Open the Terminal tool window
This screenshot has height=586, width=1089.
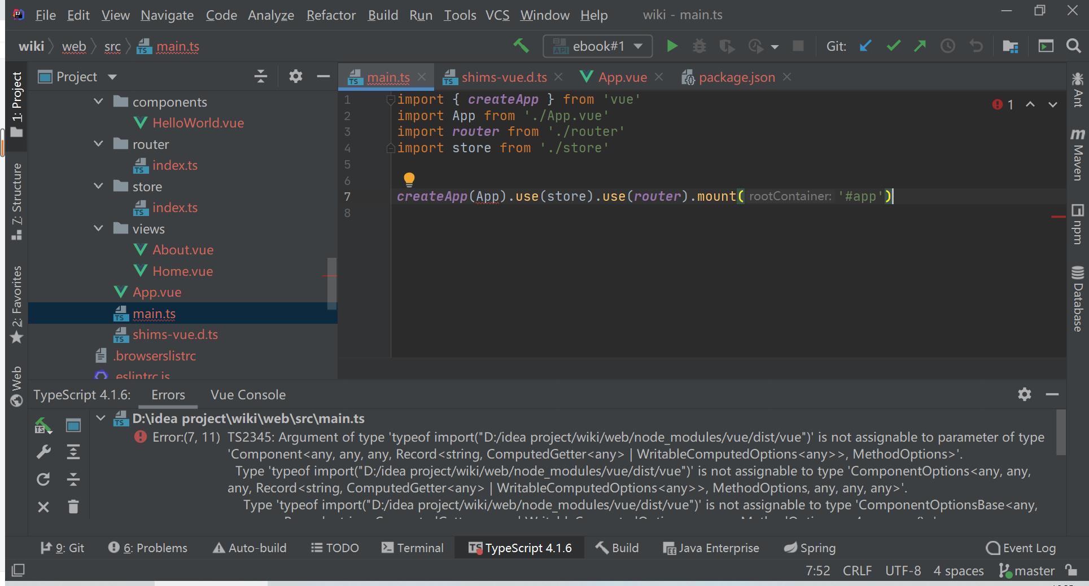coord(412,548)
